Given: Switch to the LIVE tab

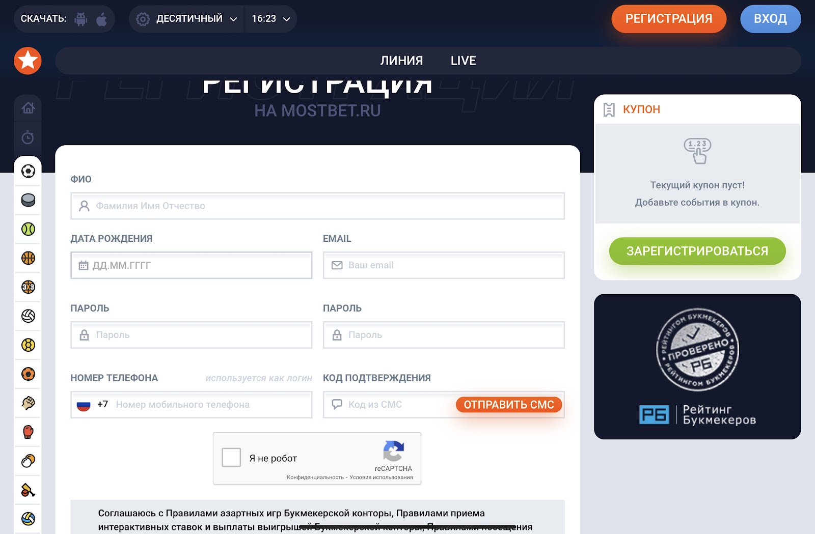Looking at the screenshot, I should tap(463, 61).
